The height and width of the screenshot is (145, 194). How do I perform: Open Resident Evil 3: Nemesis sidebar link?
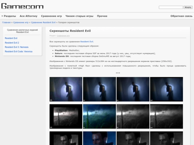click(x=17, y=47)
